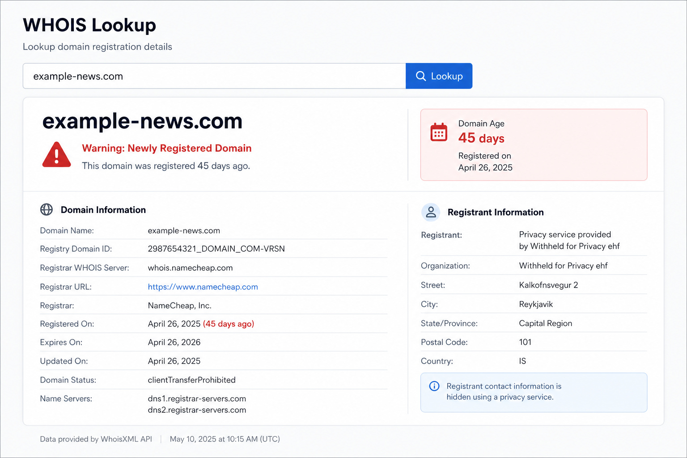Click the info circle icon in privacy notice

click(x=434, y=386)
